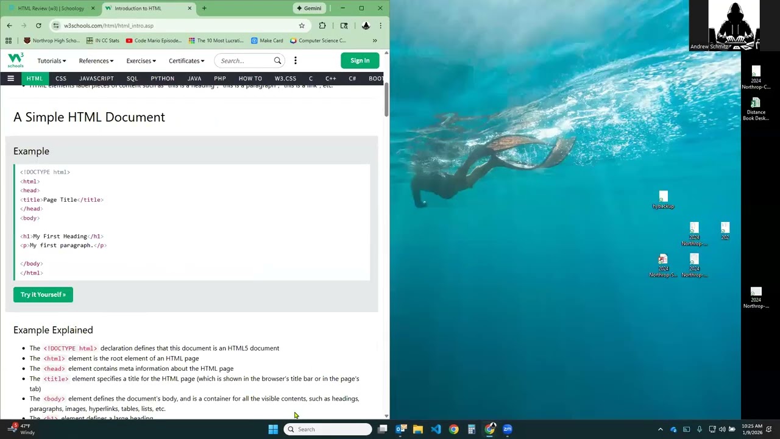Screen dimensions: 780x439
Task: Select JAVASCRIPT in the topic bar
Action: [96, 79]
